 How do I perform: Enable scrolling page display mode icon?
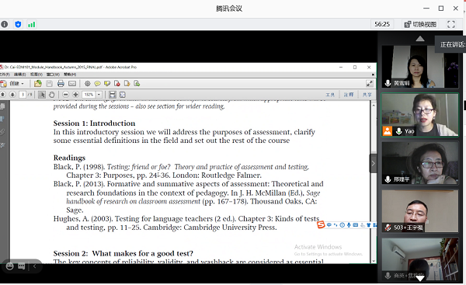coord(113,95)
